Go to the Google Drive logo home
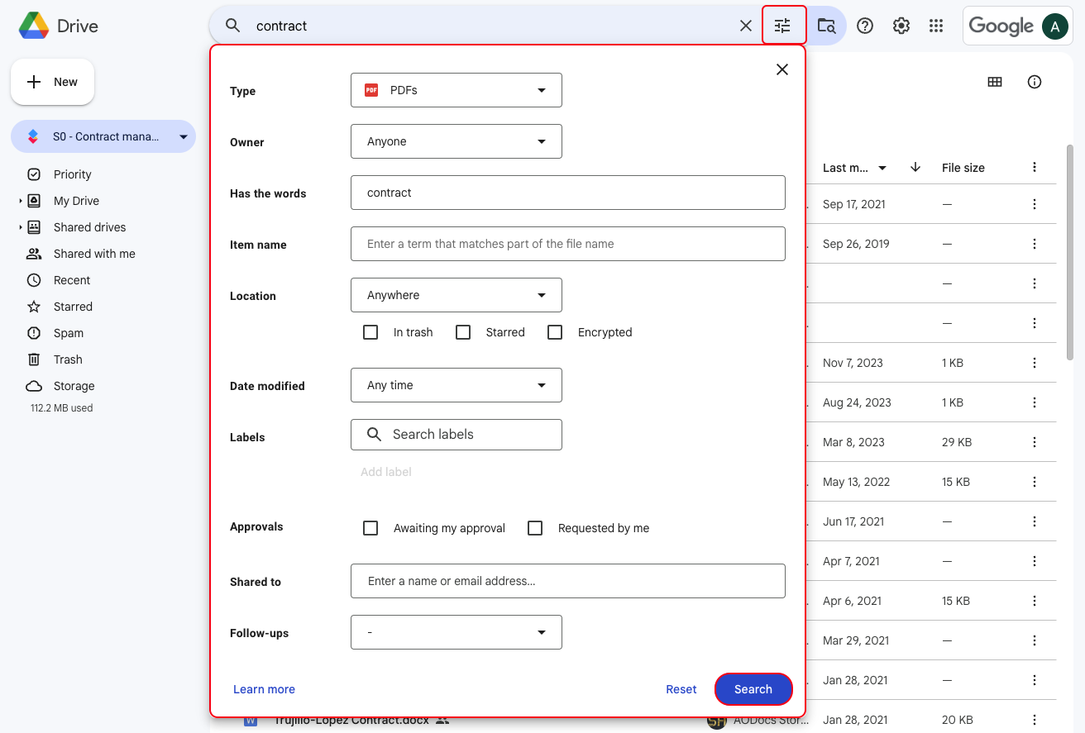 tap(59, 26)
